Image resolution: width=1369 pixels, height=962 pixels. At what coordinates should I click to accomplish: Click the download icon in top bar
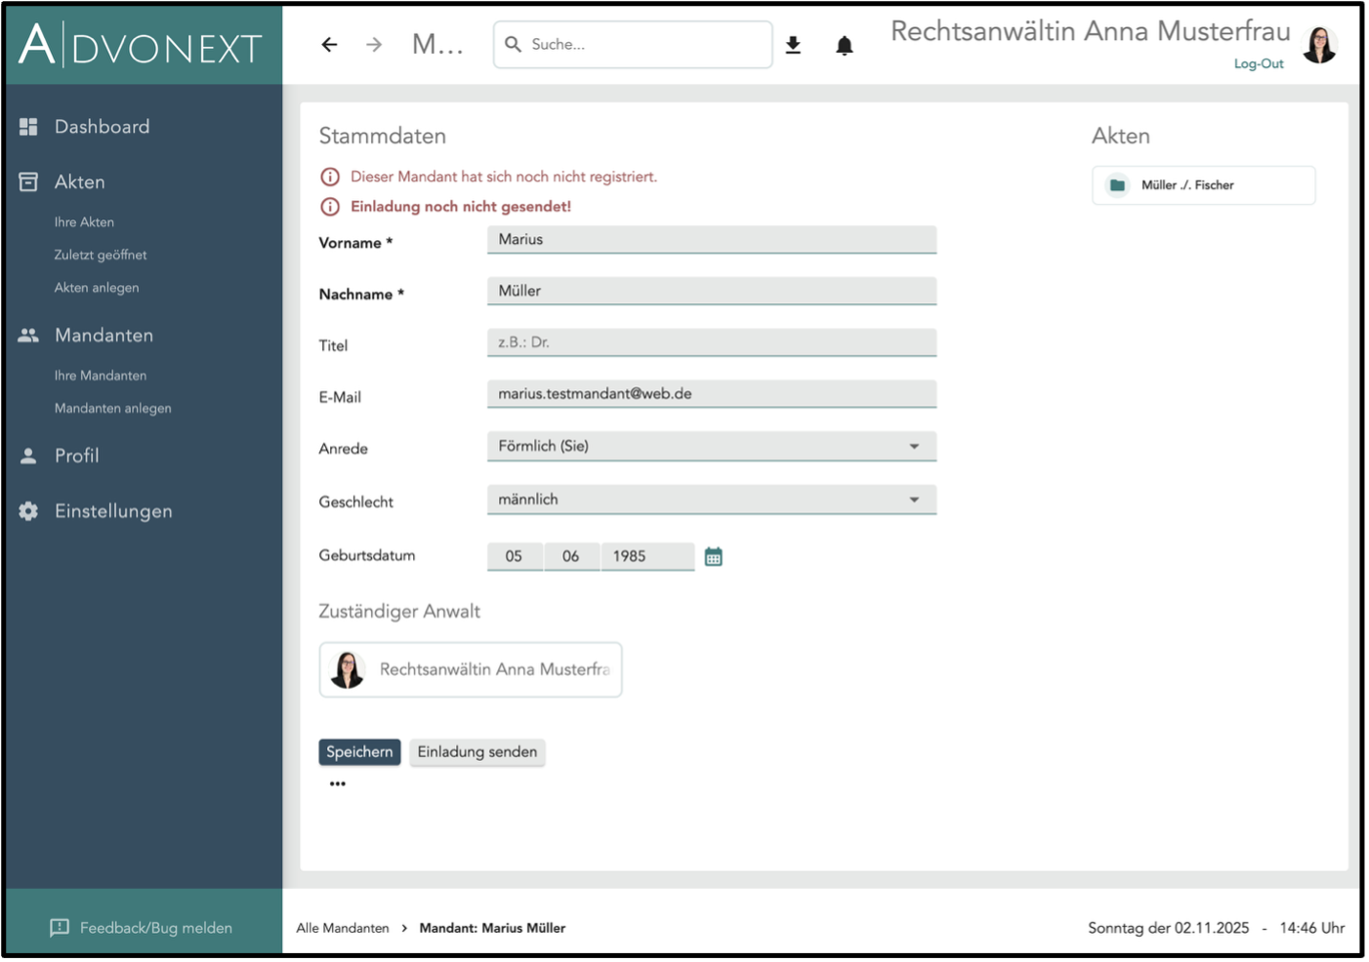(793, 45)
